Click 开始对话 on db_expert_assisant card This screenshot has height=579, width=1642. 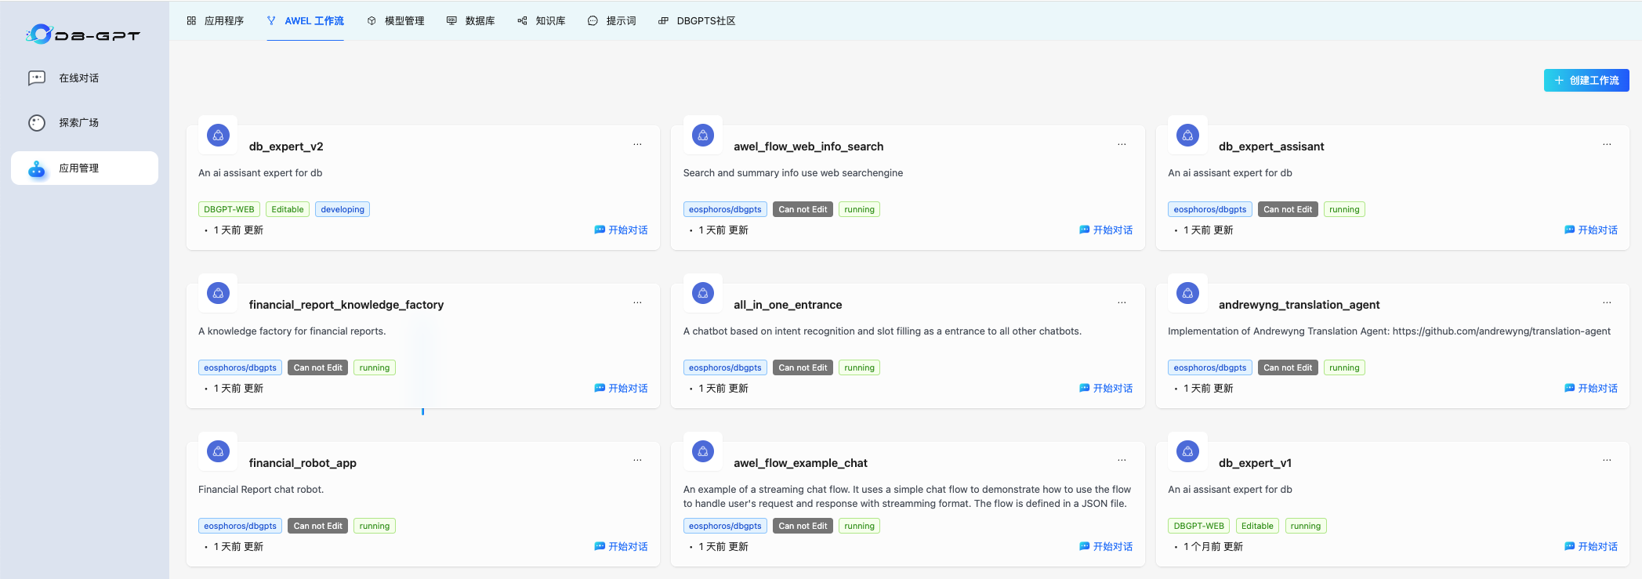[1591, 230]
